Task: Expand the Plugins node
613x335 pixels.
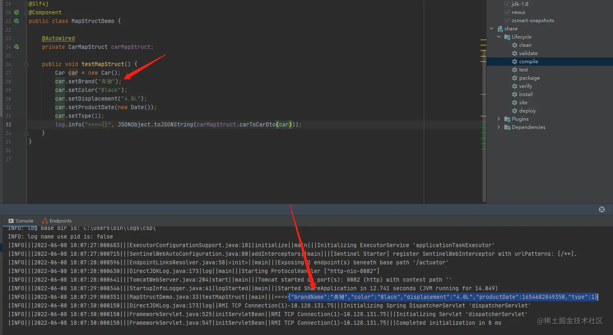Action: point(499,119)
